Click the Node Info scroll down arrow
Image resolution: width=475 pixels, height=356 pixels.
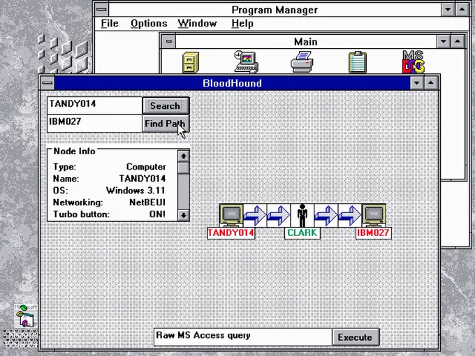tap(184, 215)
